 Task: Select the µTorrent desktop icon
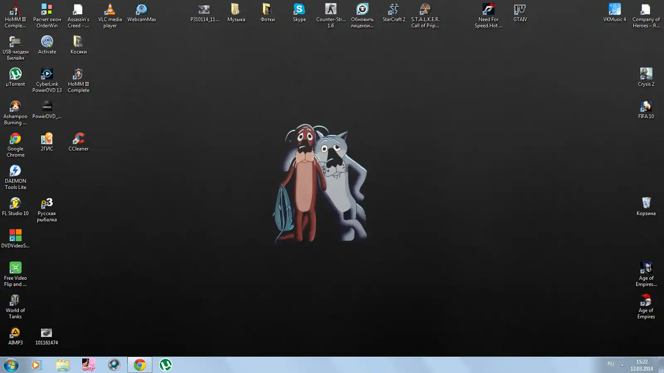point(15,75)
